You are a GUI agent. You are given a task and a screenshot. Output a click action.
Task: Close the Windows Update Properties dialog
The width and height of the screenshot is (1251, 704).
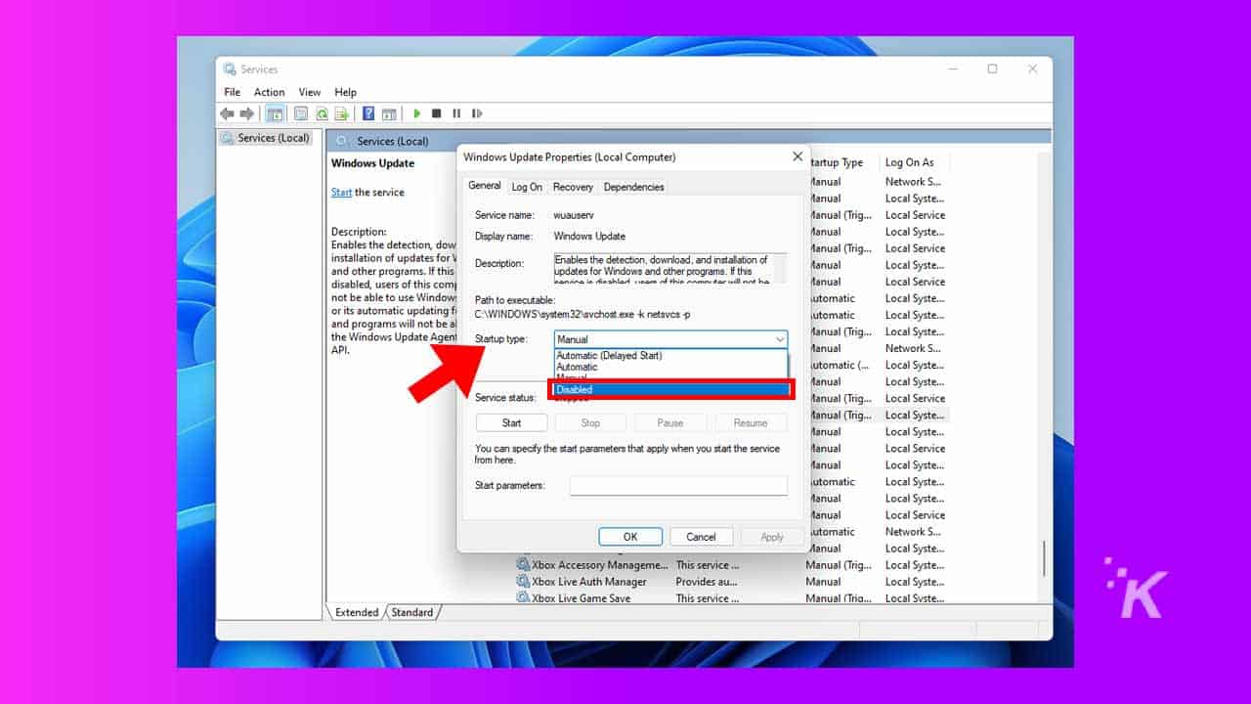[798, 156]
